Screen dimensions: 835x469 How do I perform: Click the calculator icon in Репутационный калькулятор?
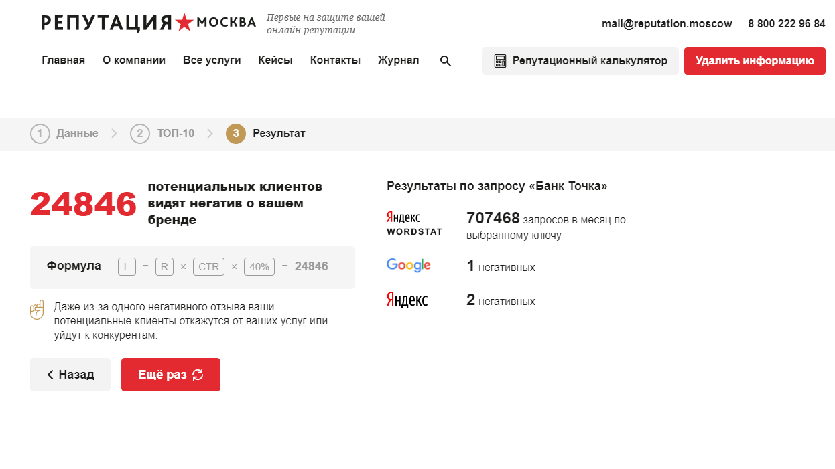pos(500,61)
